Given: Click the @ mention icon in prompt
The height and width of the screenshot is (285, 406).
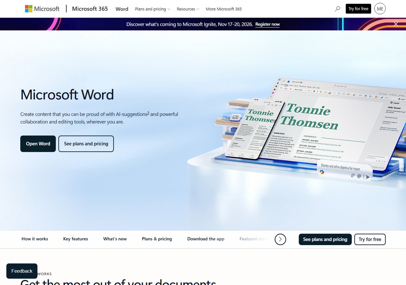Looking at the screenshot, I should tap(359, 176).
